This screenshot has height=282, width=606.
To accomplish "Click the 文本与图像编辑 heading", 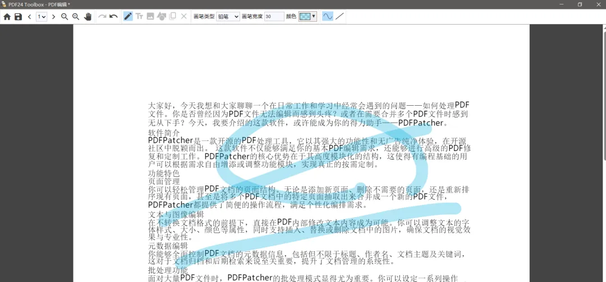I will point(176,214).
